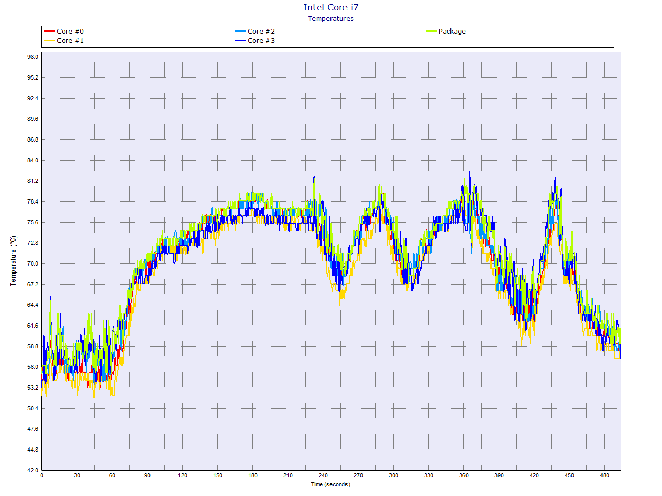Image resolution: width=662 pixels, height=496 pixels.
Task: Click the 'Temperature (°C)' axis label
Action: pos(13,261)
